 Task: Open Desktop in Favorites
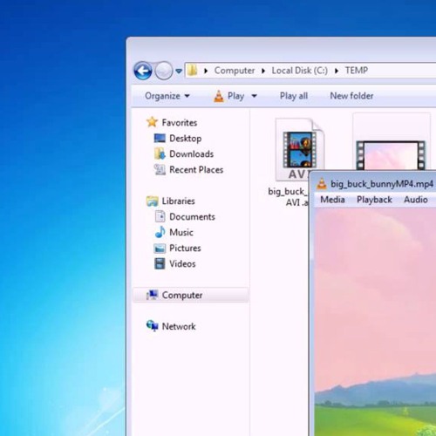tap(186, 139)
